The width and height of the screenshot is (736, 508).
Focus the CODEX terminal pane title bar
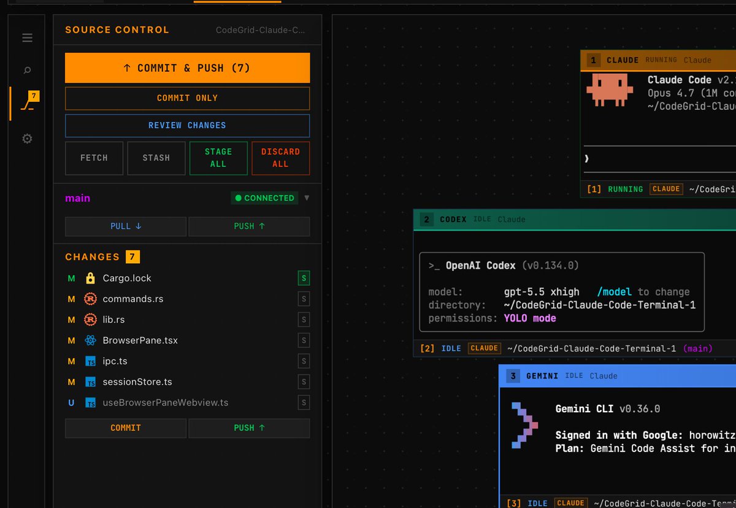[x=575, y=219]
